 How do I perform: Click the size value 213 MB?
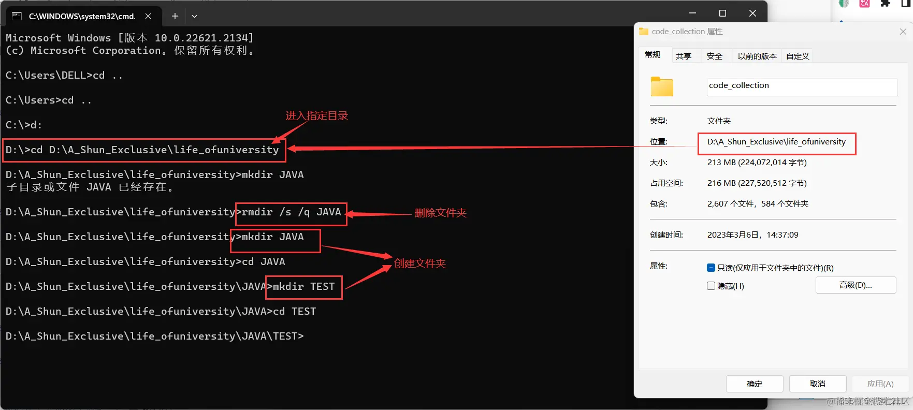tap(757, 162)
